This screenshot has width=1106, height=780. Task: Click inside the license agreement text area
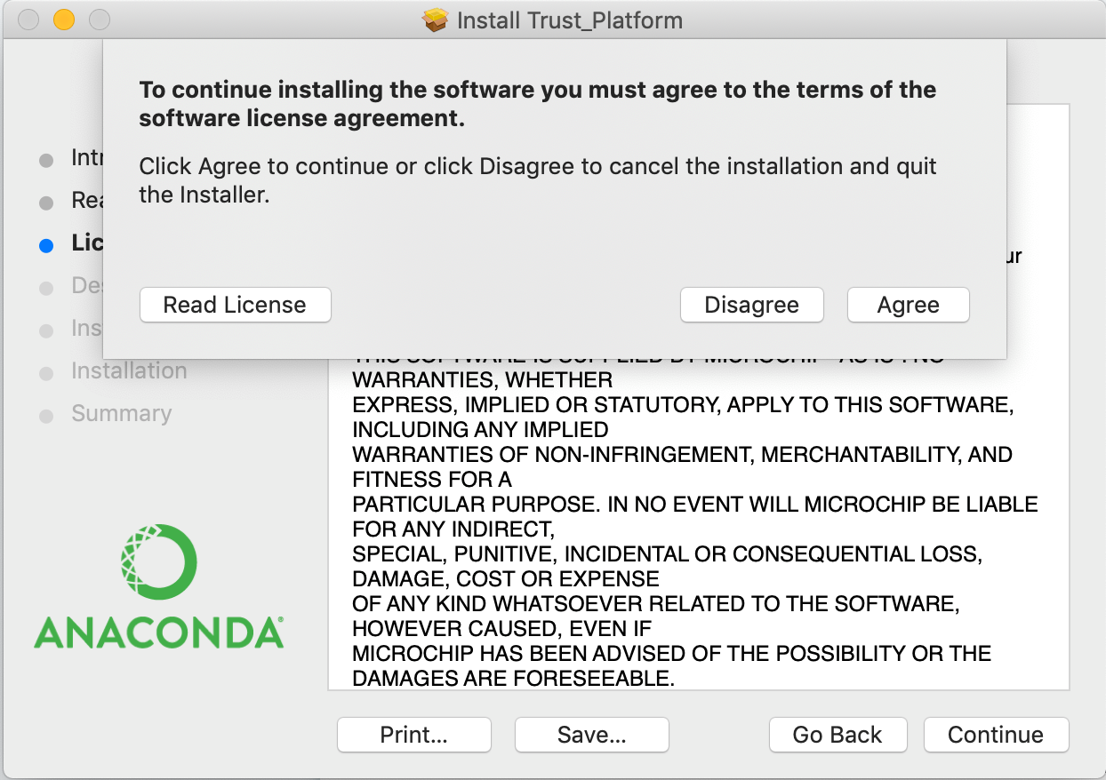(698, 533)
